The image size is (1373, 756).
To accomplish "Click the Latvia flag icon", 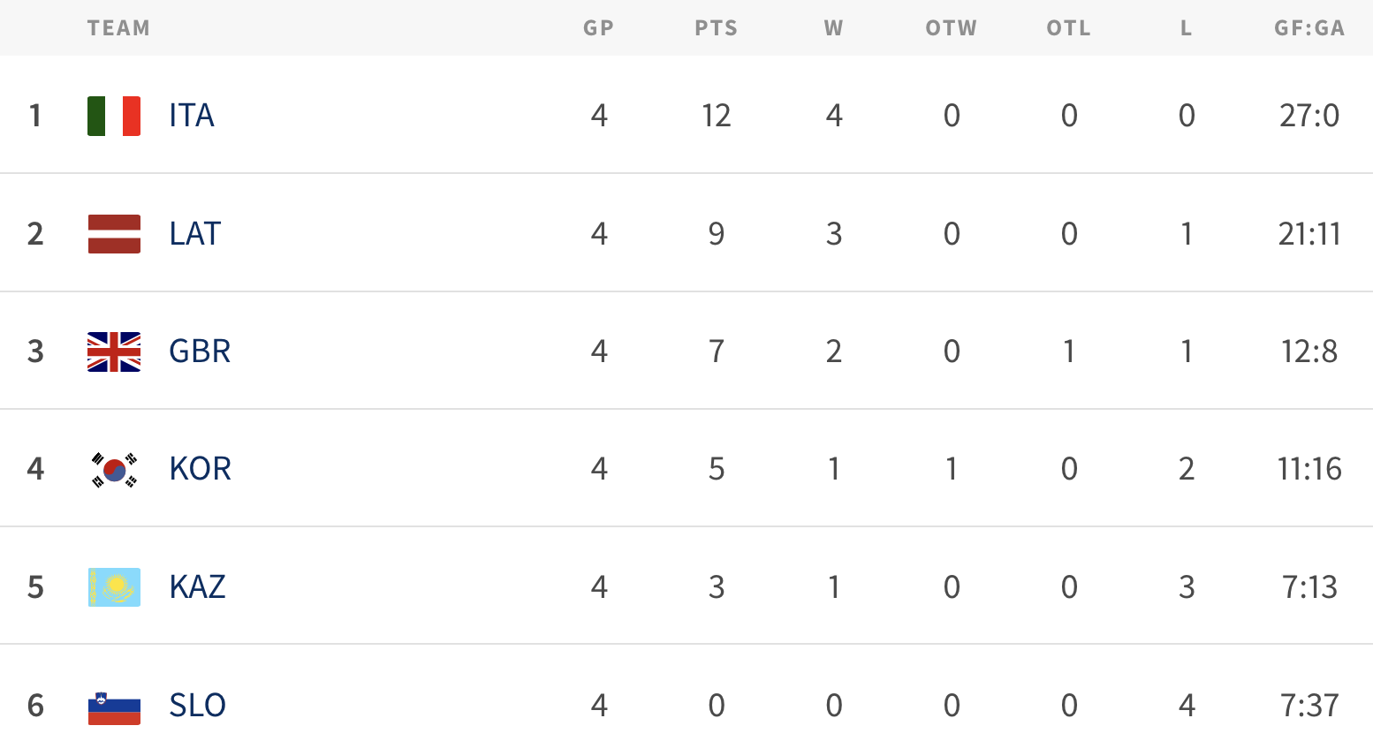I will 114,234.
